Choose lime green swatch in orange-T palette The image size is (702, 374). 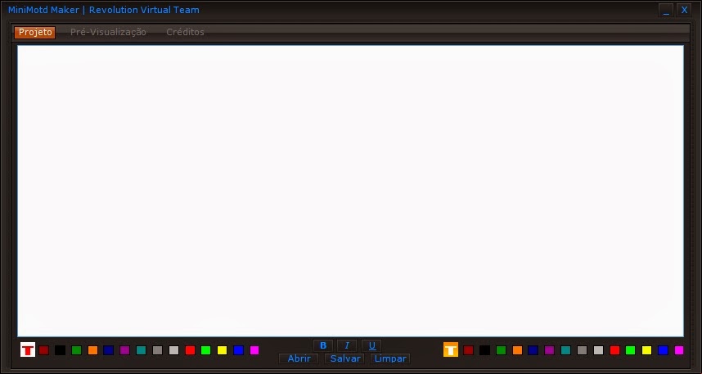(630, 350)
